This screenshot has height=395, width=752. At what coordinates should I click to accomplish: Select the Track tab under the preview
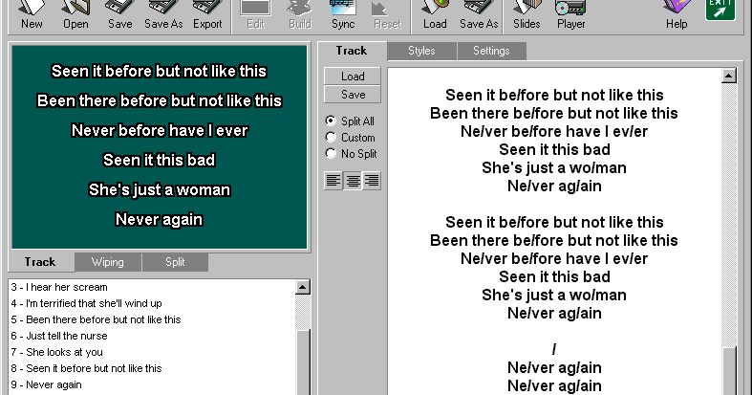click(40, 262)
